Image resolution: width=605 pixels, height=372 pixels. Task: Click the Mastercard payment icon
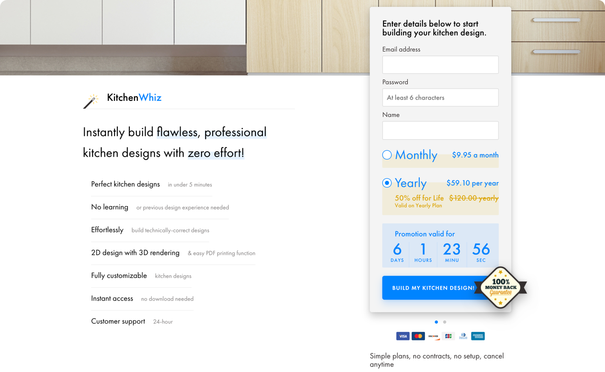coord(418,336)
